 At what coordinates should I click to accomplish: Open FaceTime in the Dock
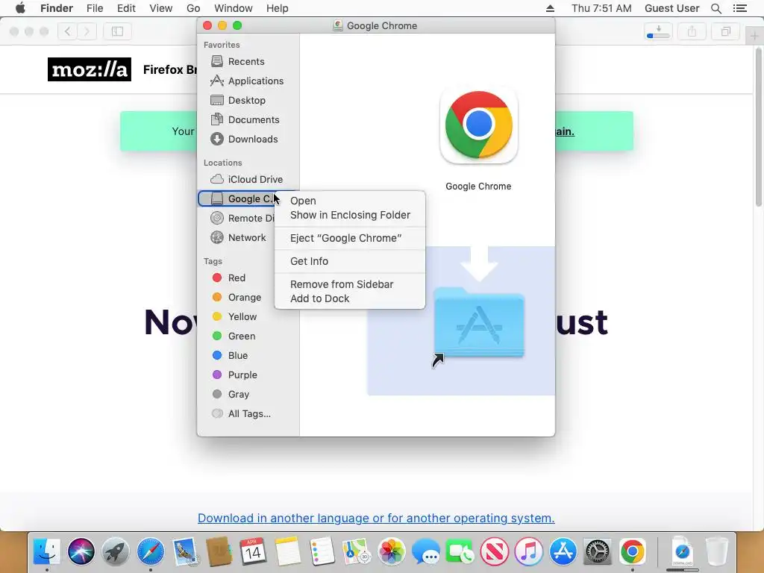pos(460,551)
